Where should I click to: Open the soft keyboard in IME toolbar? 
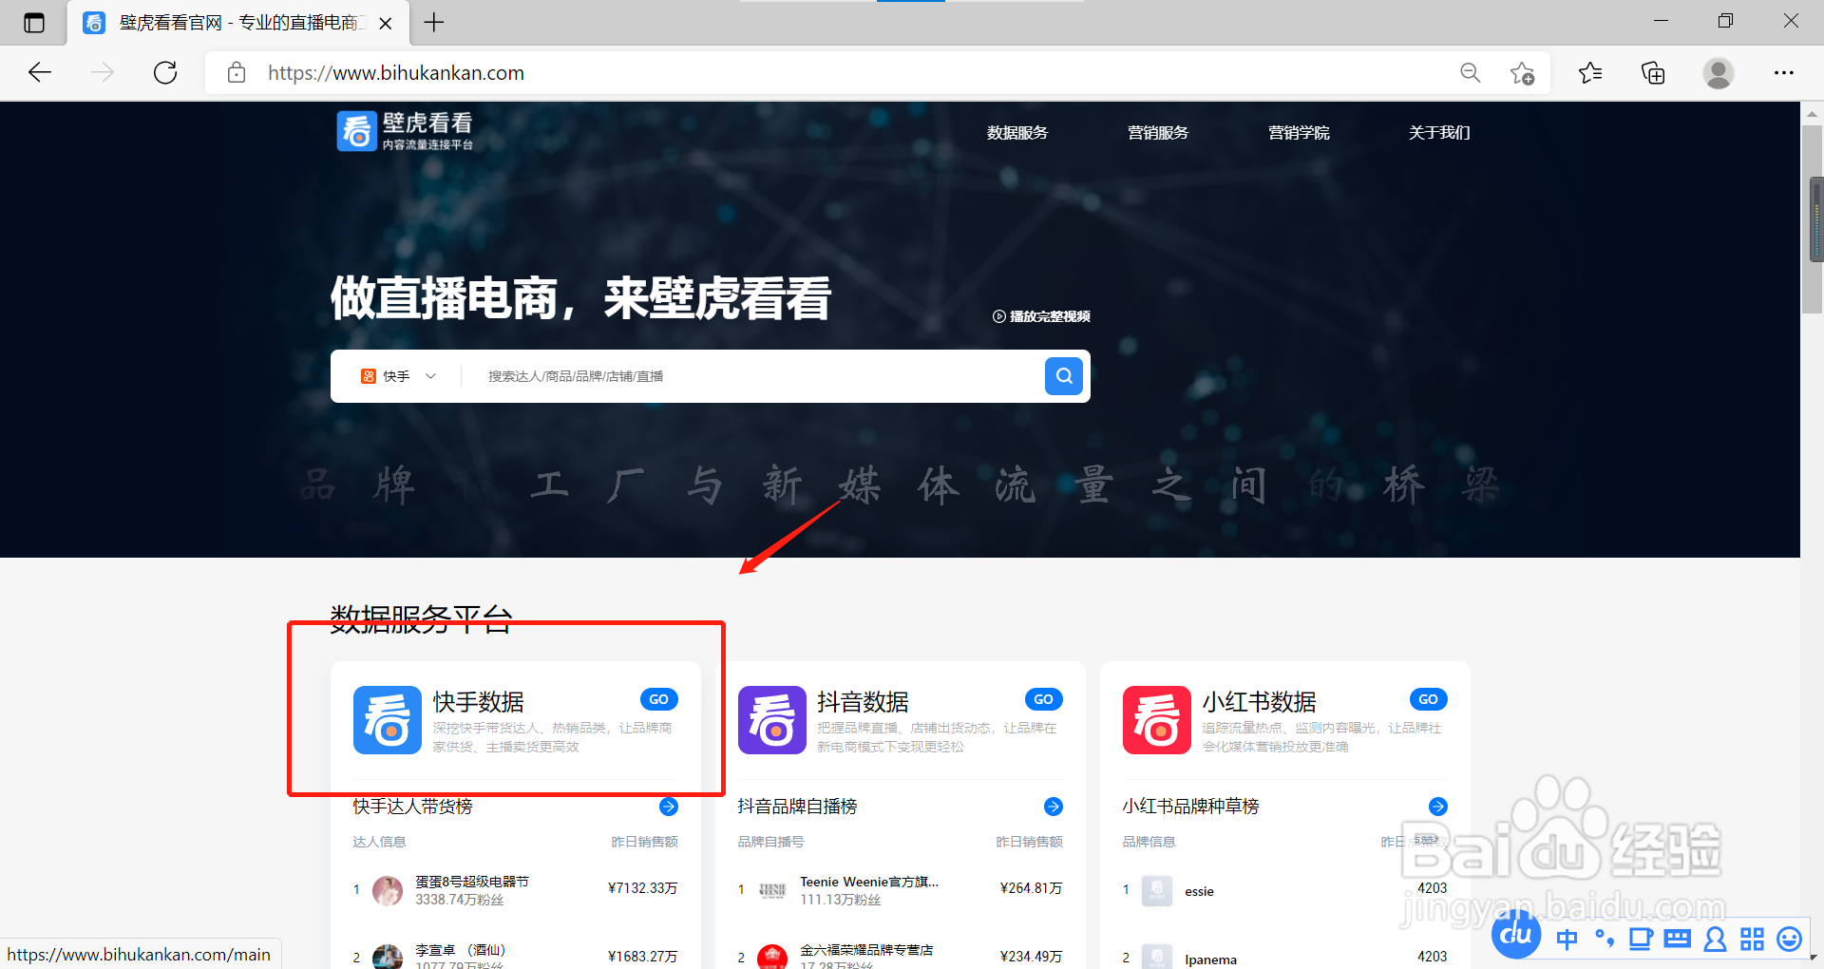pos(1678,938)
